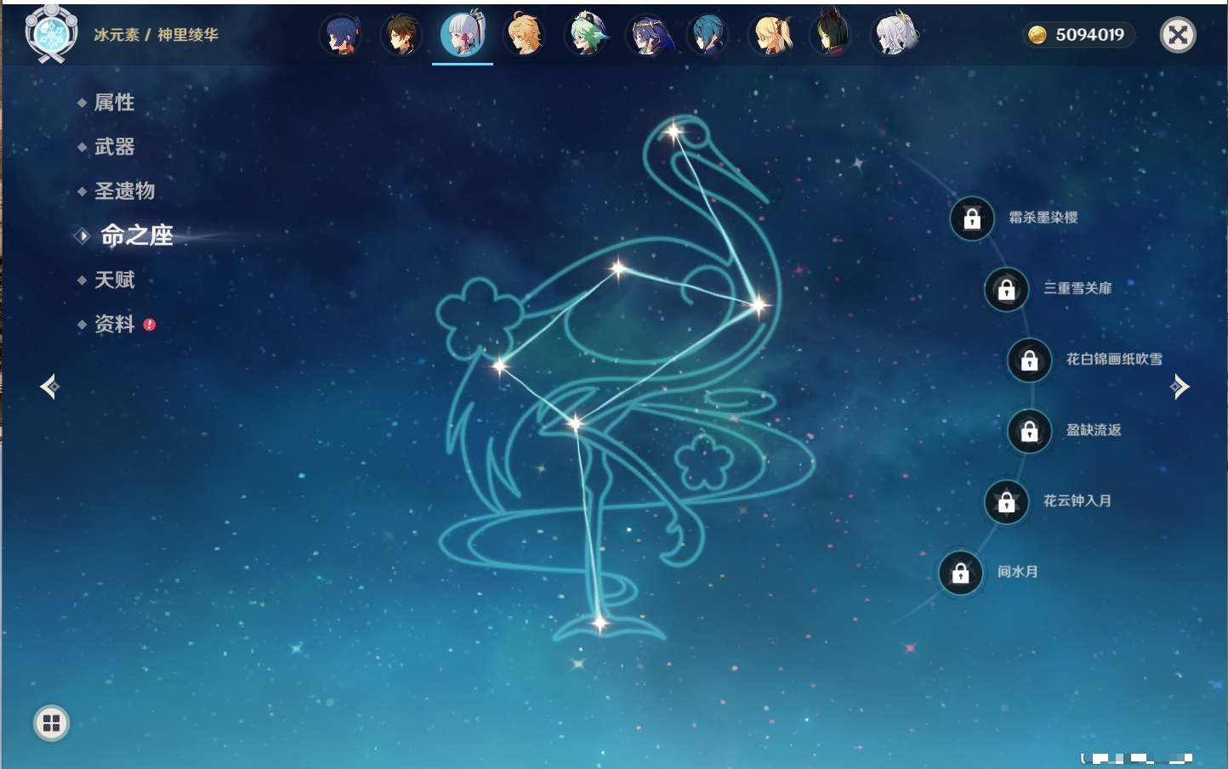Image resolution: width=1228 pixels, height=769 pixels.
Task: Click the lock icon for 霜杀墨染樱
Action: (x=972, y=219)
